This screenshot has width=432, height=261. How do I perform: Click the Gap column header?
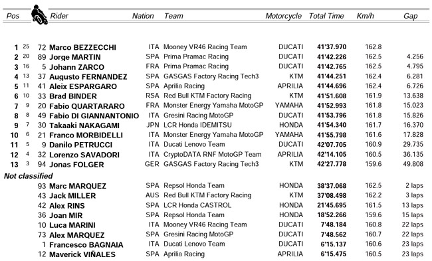tap(411, 16)
